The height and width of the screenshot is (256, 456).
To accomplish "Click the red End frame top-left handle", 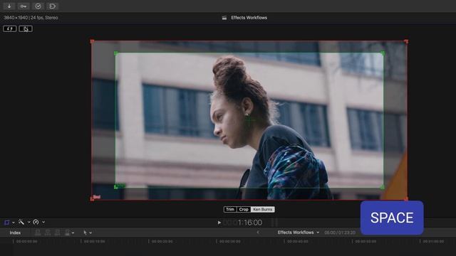I will tap(92, 41).
